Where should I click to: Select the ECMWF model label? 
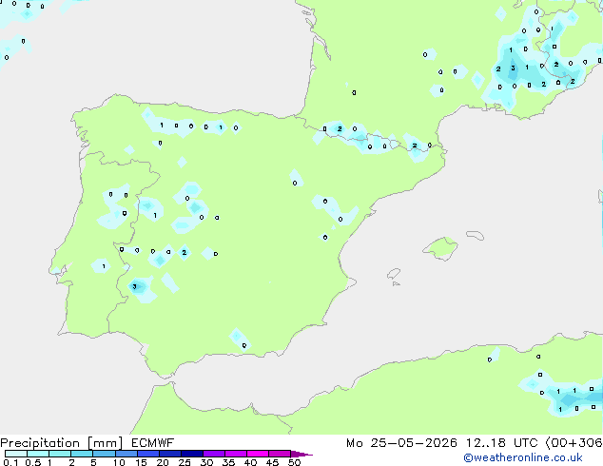(153, 443)
